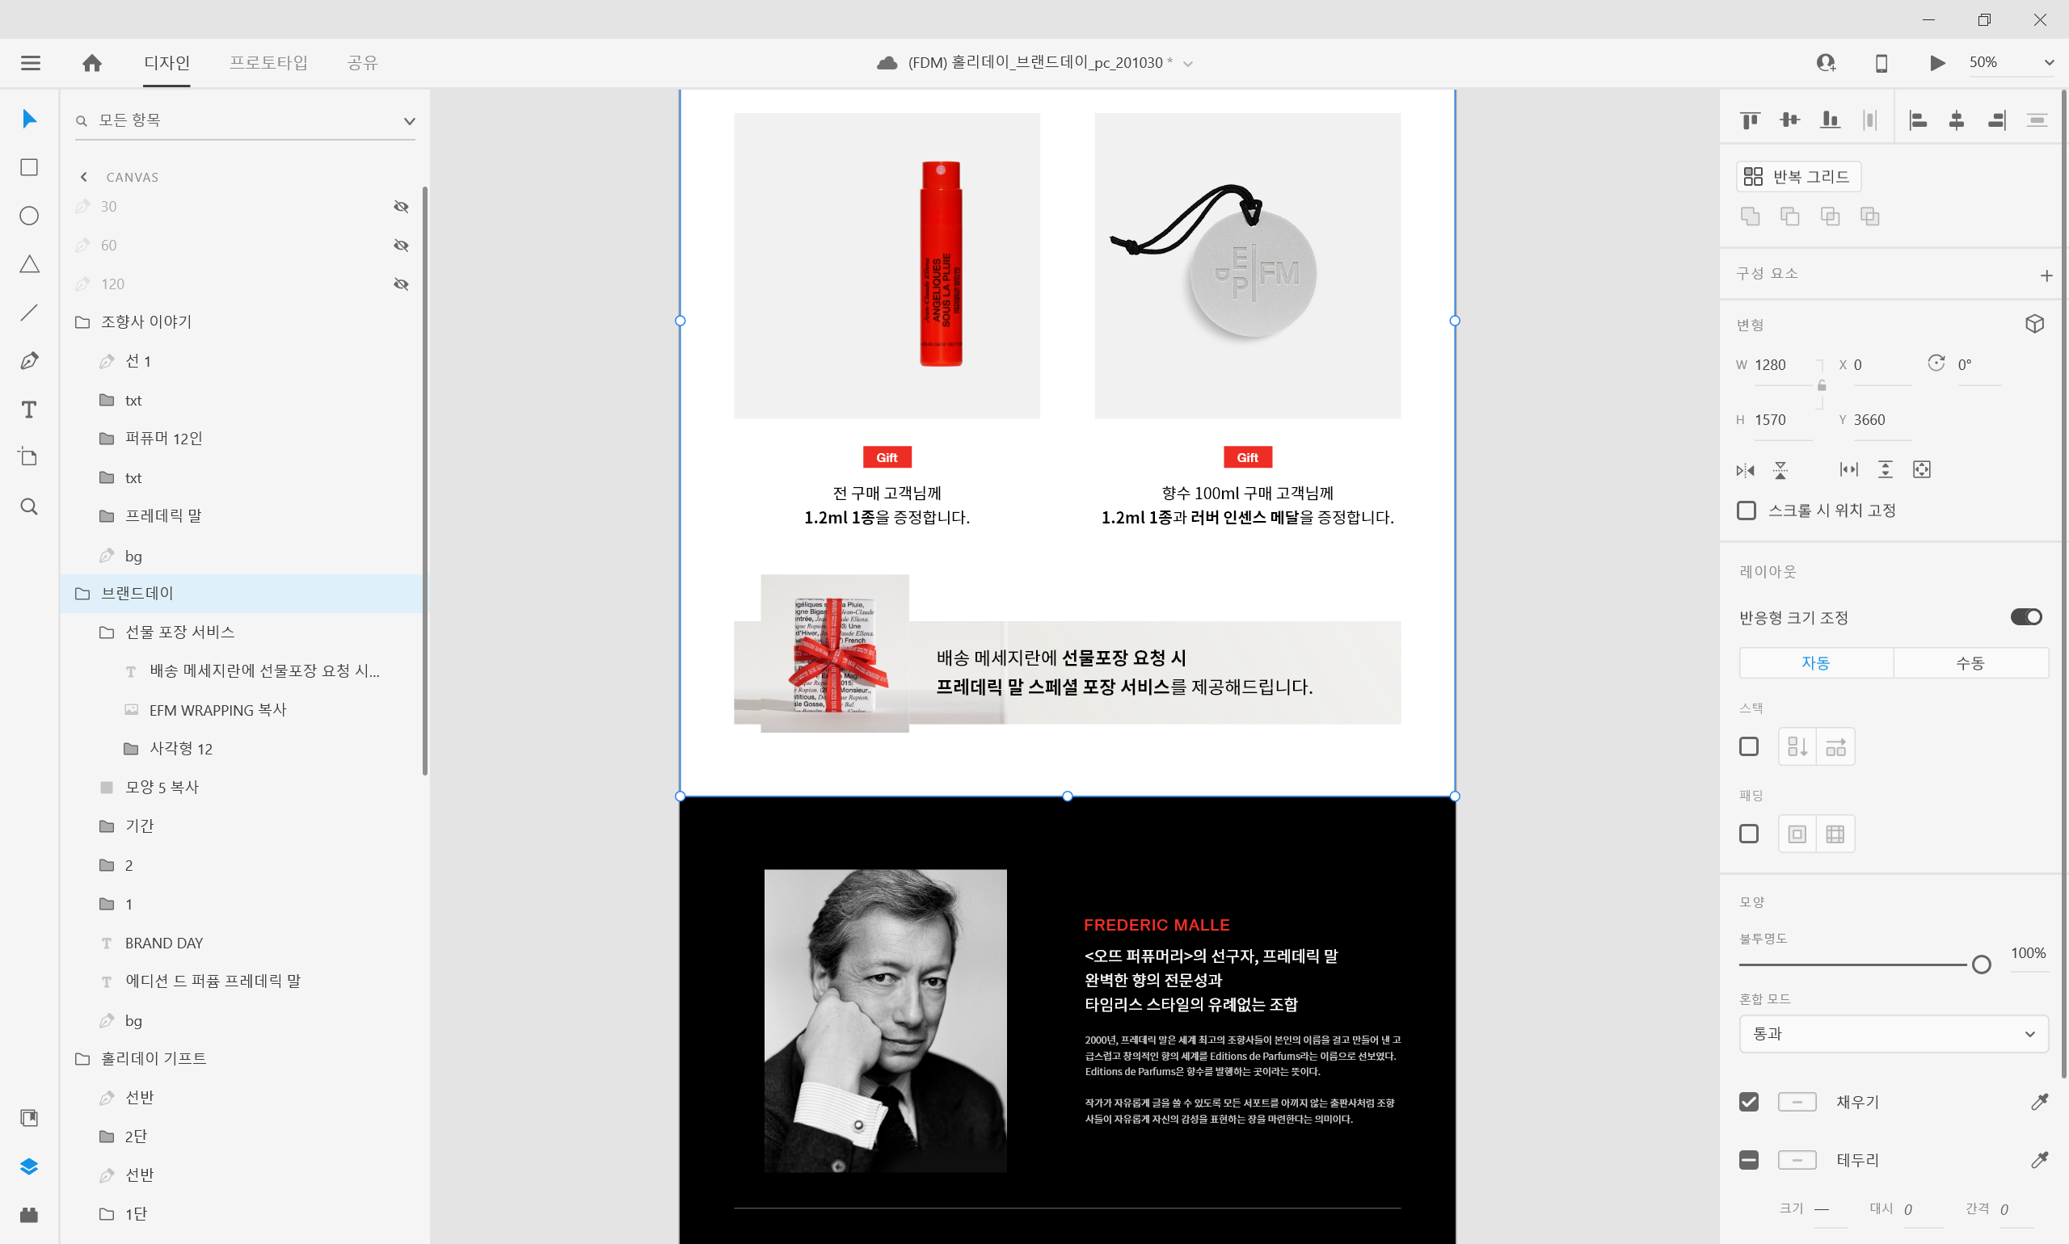This screenshot has width=2069, height=1244.
Task: Enable fix position when scrolling checkbox
Action: point(1747,511)
